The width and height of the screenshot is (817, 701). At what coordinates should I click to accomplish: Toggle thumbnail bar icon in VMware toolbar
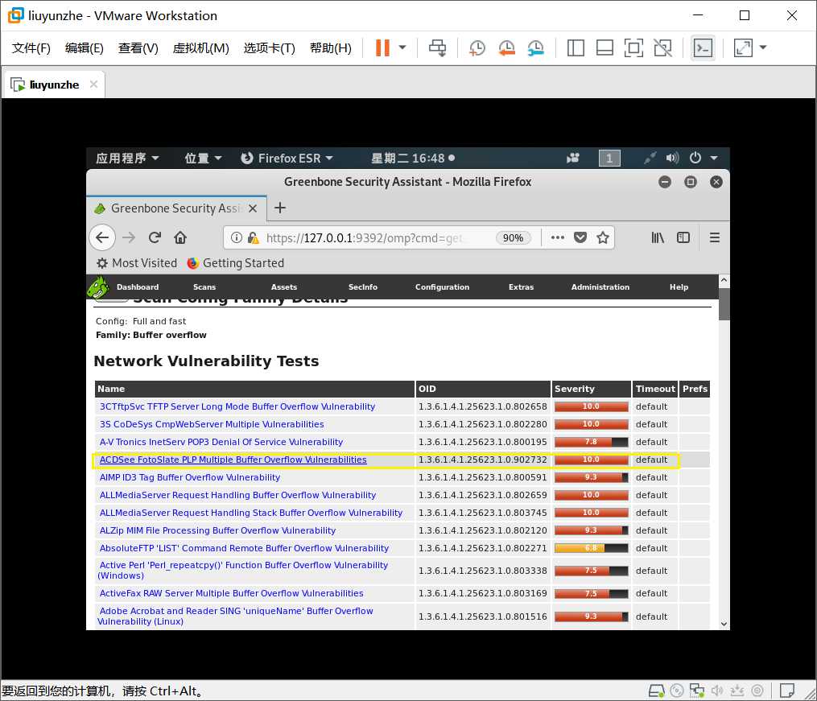click(604, 48)
